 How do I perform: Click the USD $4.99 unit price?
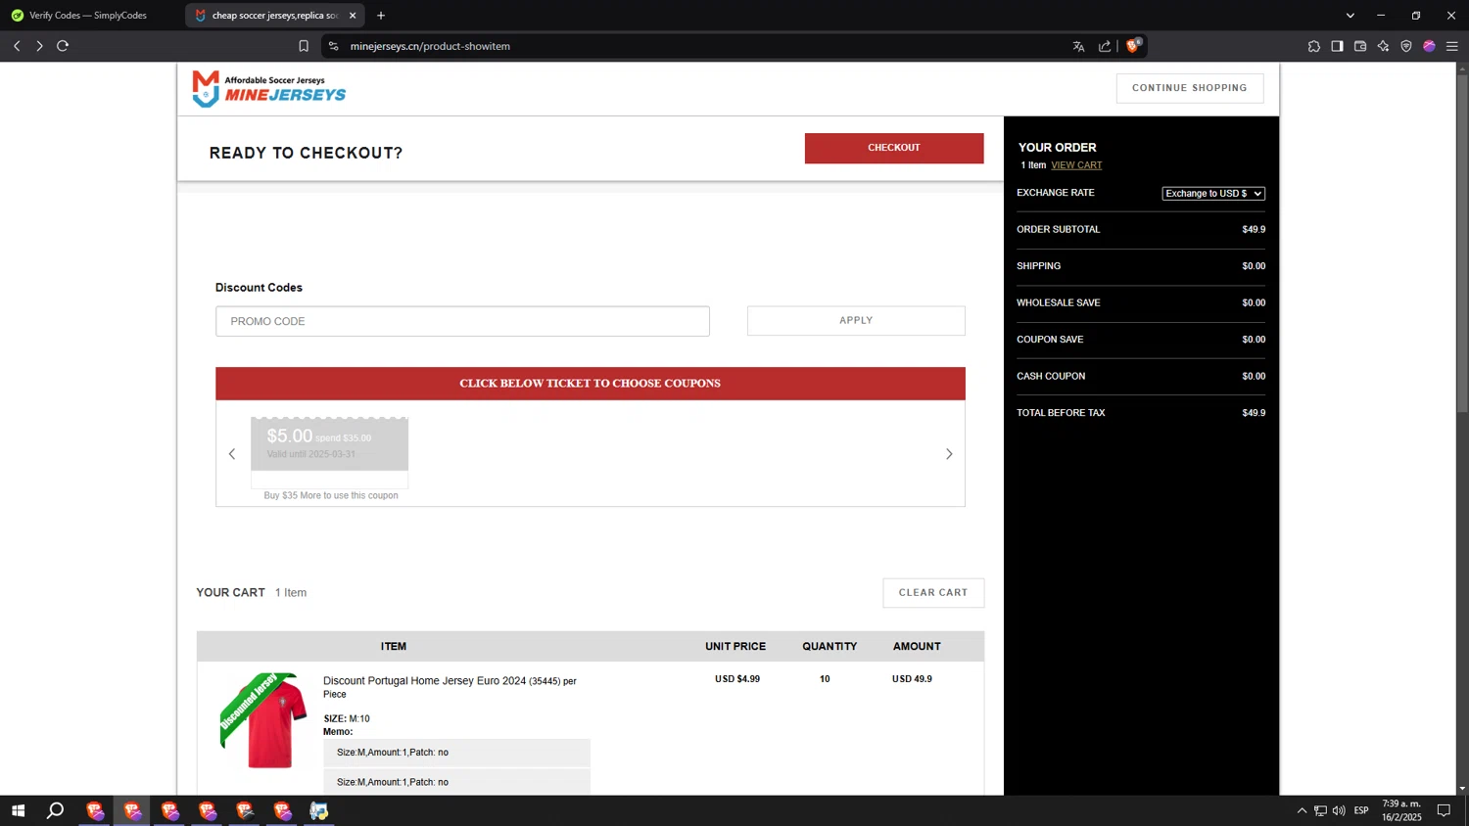(x=737, y=679)
